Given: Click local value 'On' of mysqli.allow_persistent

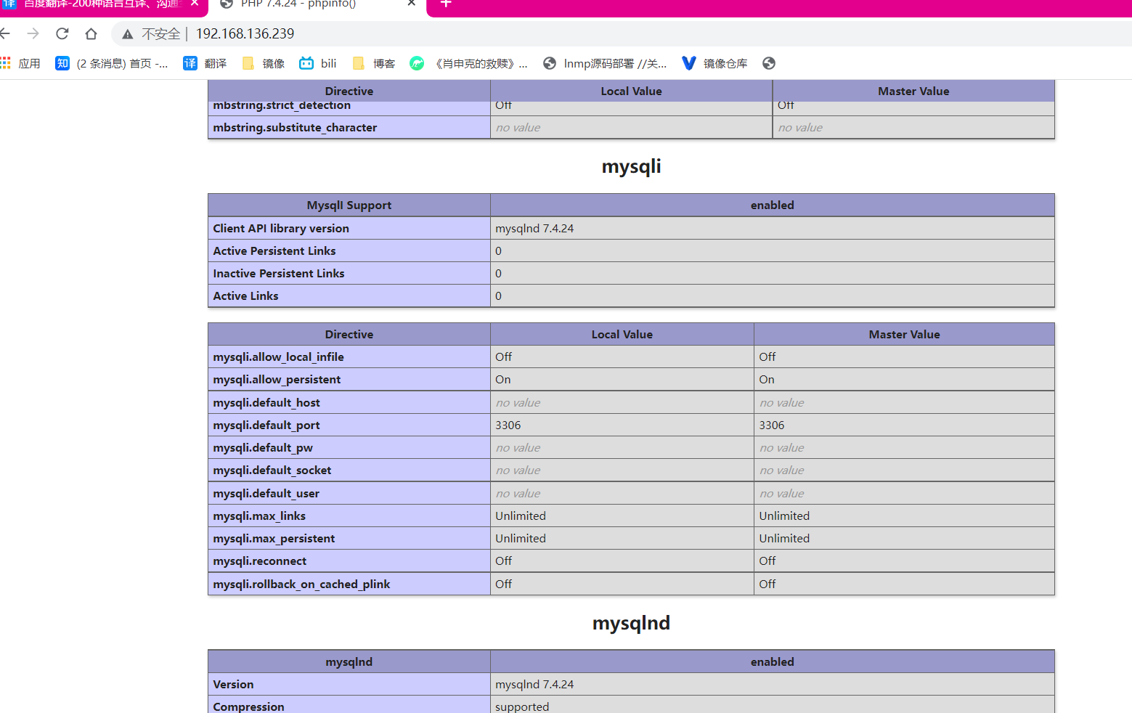Looking at the screenshot, I should 503,379.
